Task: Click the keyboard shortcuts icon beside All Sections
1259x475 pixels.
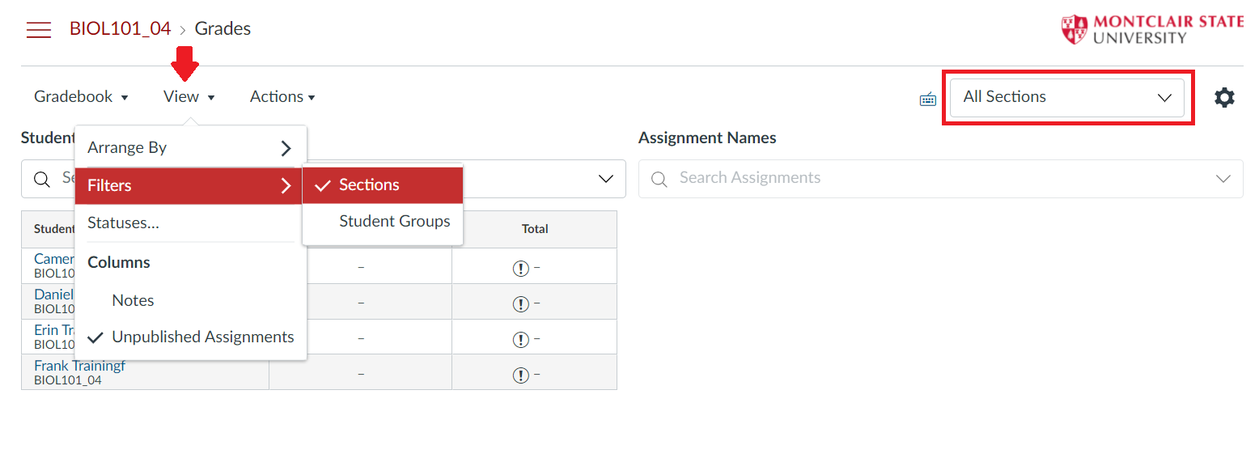Action: (x=927, y=97)
